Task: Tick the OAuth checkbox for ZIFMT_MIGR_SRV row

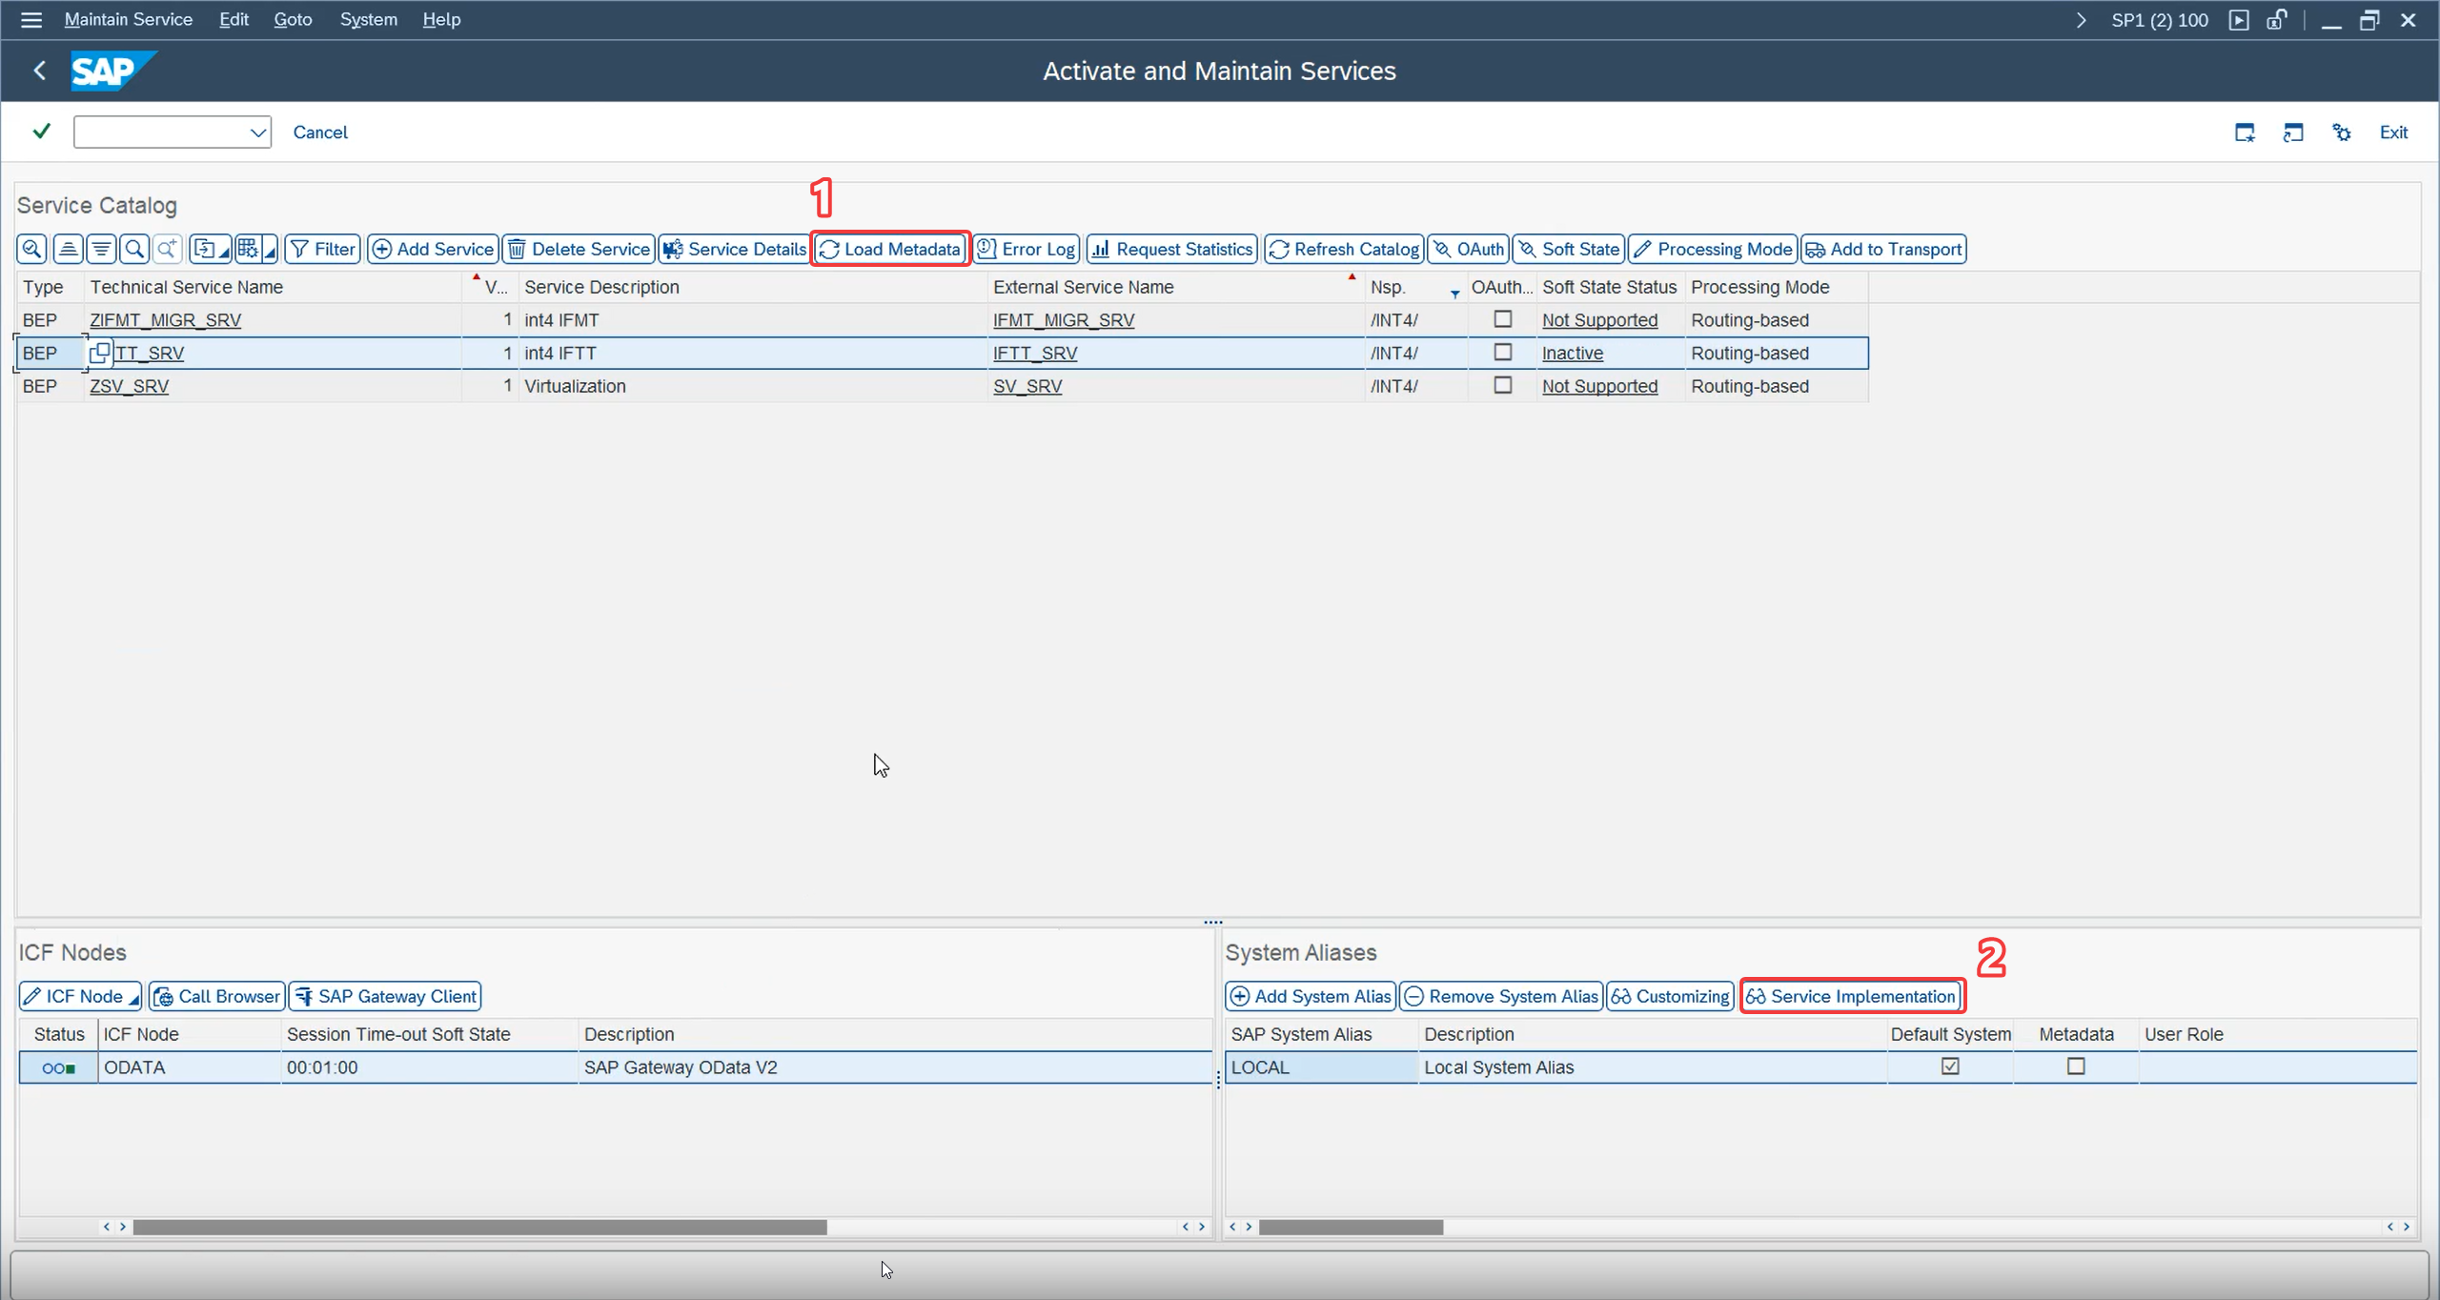Action: click(x=1502, y=319)
